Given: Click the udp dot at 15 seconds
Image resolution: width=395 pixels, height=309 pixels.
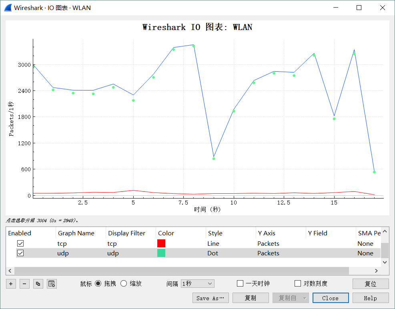Looking at the screenshot, I should tap(334, 119).
